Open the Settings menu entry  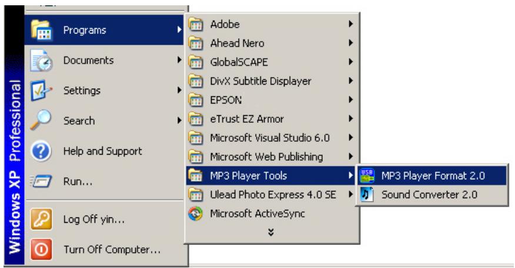[105, 91]
